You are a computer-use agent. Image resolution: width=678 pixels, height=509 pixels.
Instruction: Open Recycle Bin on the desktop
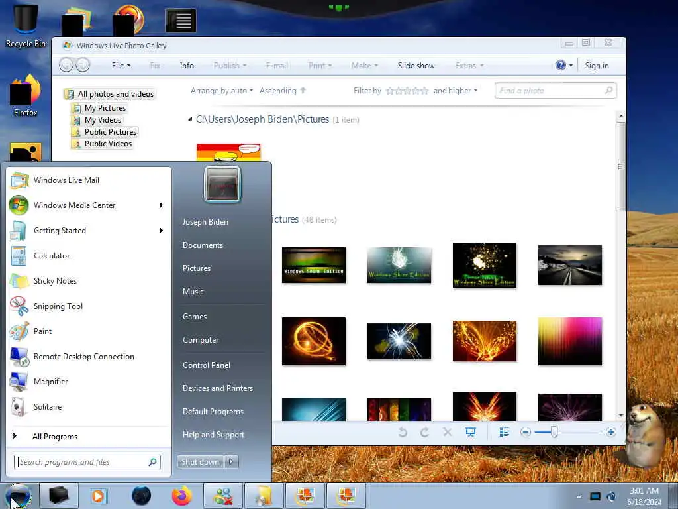25,25
